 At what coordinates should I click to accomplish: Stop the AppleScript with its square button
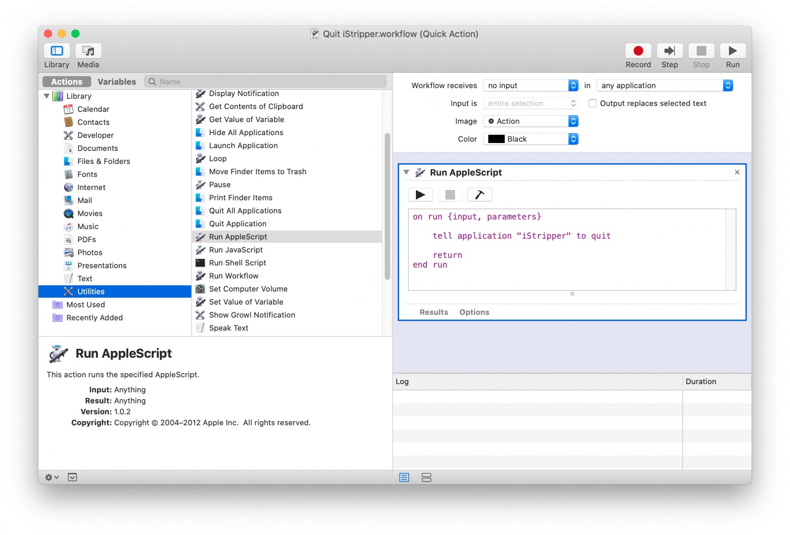pyautogui.click(x=450, y=194)
